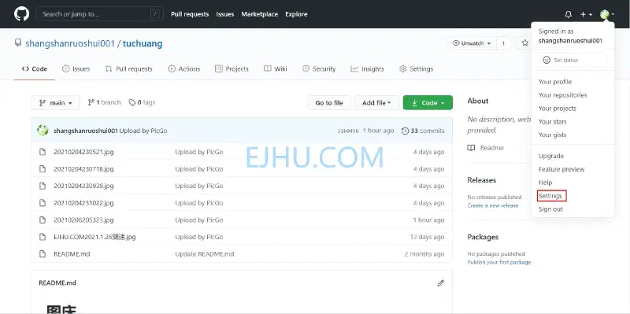Open the 33 commits link

(423, 131)
